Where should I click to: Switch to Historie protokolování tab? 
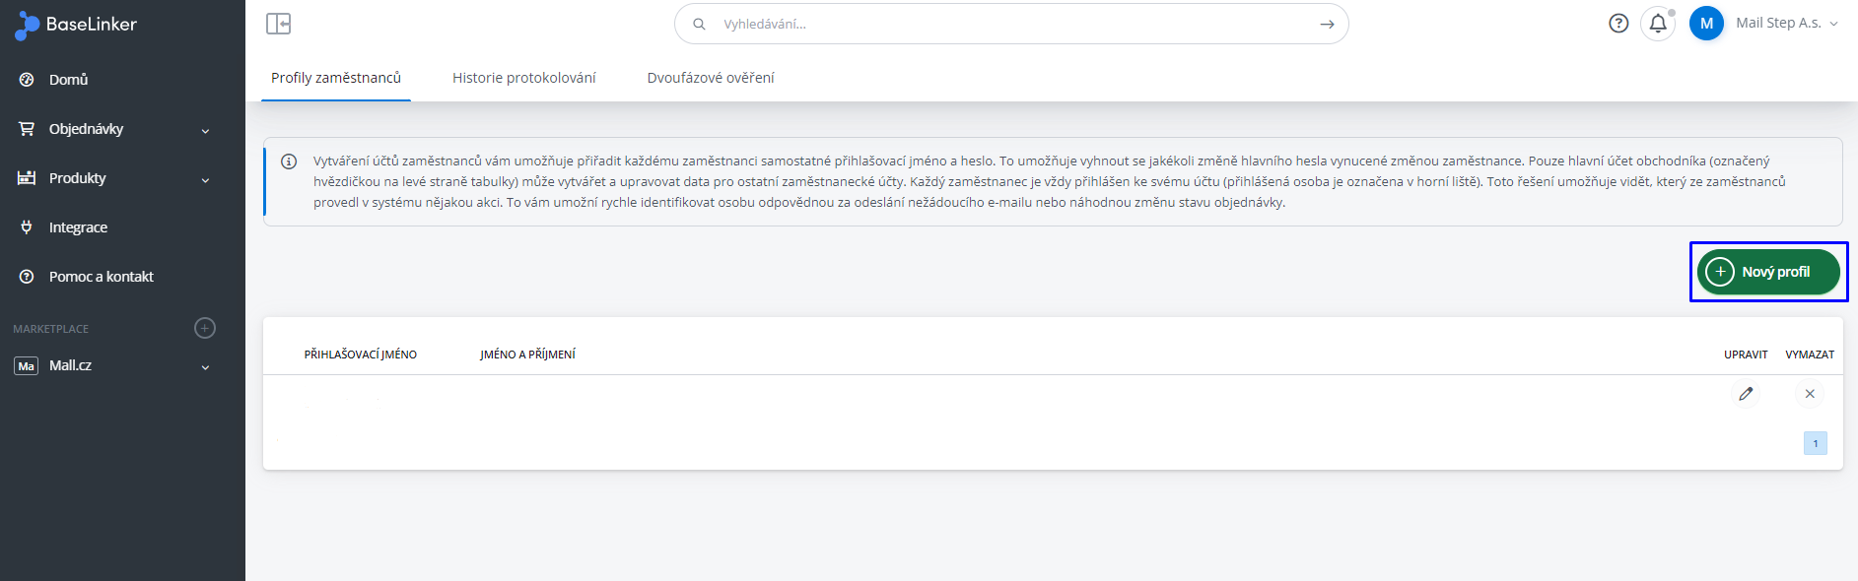[523, 78]
